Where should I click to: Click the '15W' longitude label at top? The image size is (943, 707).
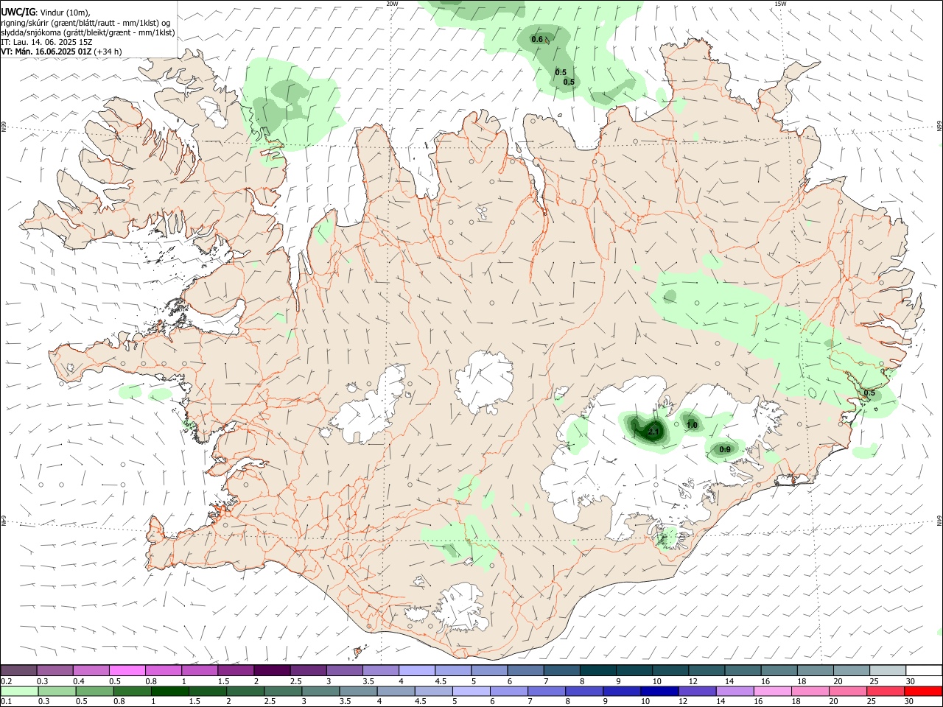coord(780,4)
